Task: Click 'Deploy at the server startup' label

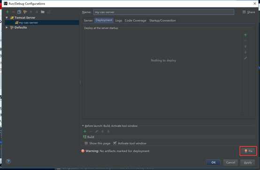Action: pyautogui.click(x=101, y=28)
